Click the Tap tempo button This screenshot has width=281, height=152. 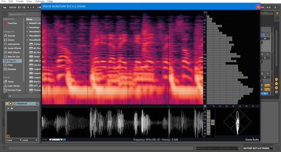point(4,7)
